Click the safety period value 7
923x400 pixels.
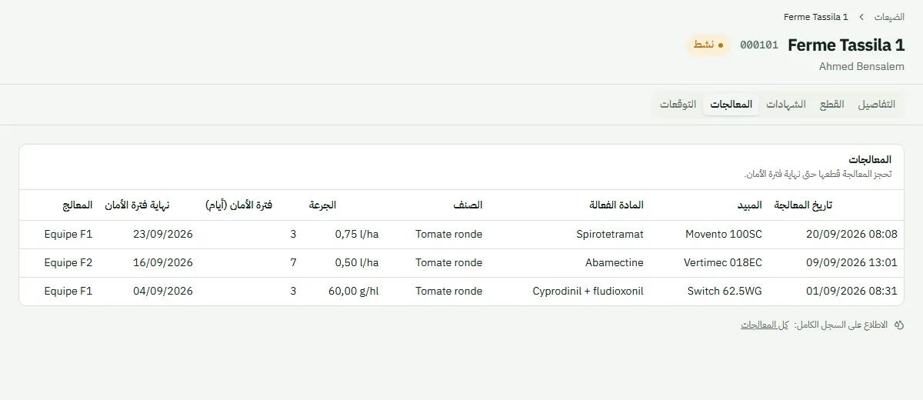point(293,262)
